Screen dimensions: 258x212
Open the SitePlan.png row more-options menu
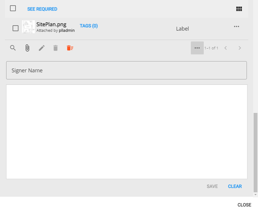point(236,26)
